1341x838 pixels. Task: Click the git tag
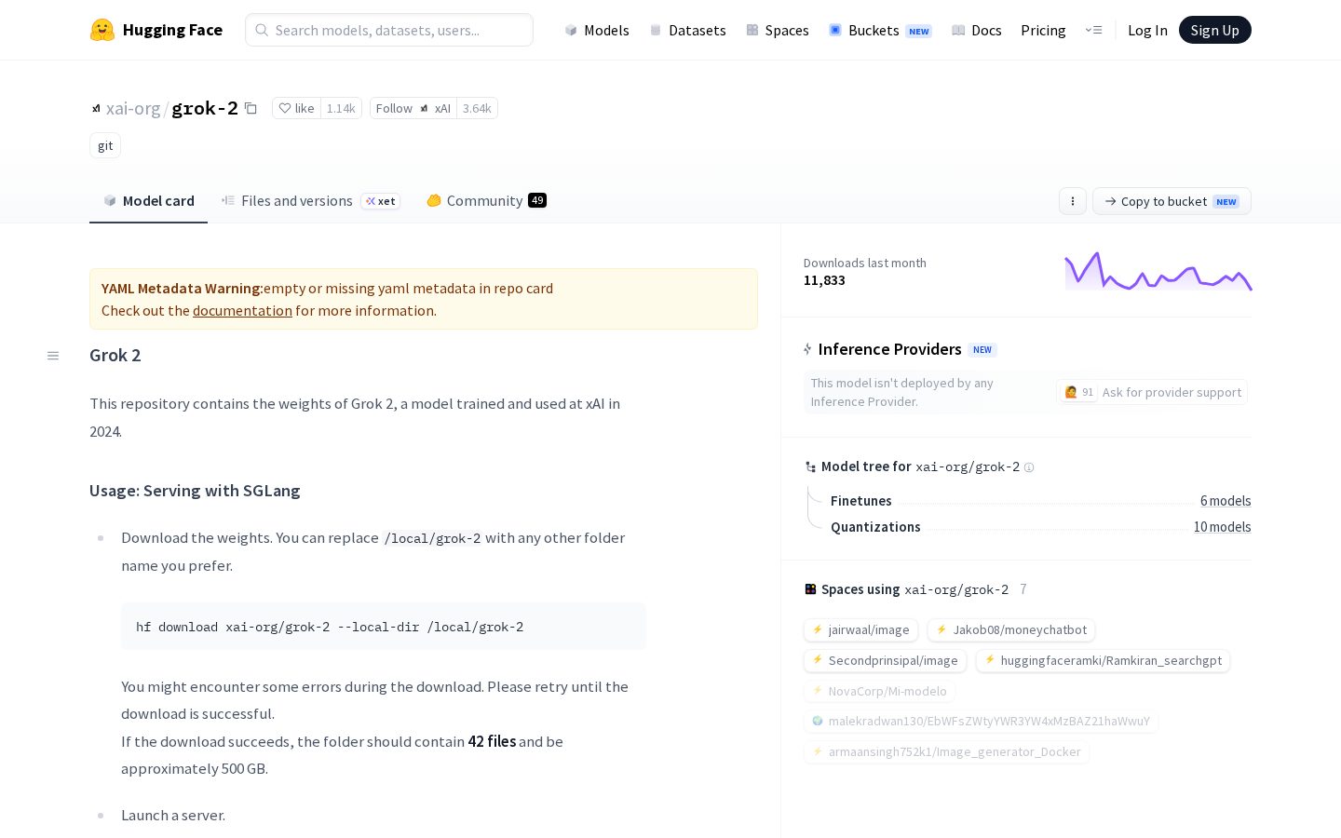105,145
